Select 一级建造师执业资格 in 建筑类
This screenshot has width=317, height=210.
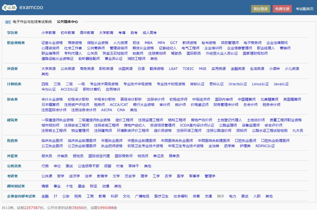coord(58,120)
